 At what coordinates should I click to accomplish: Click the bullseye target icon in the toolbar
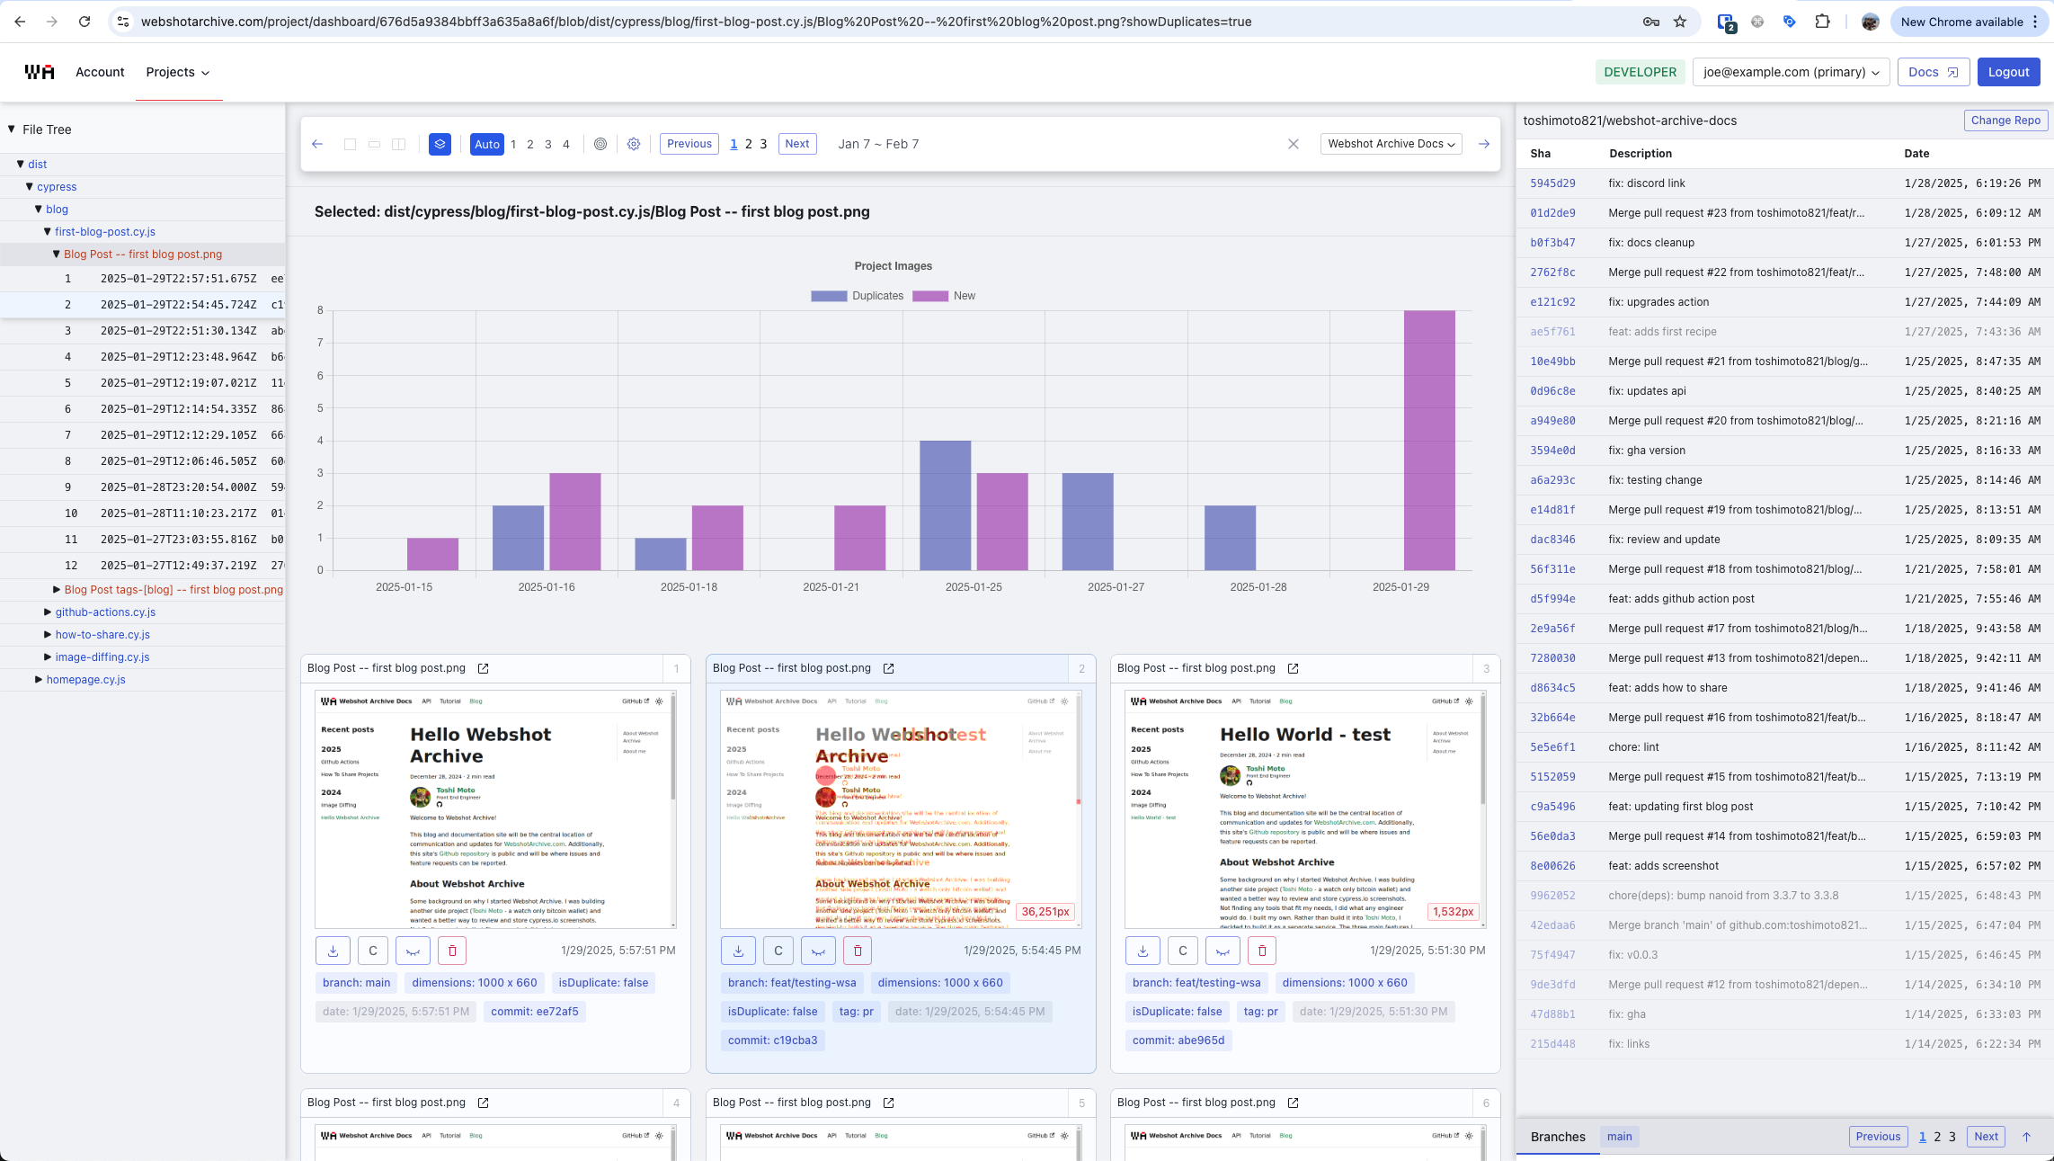[600, 144]
